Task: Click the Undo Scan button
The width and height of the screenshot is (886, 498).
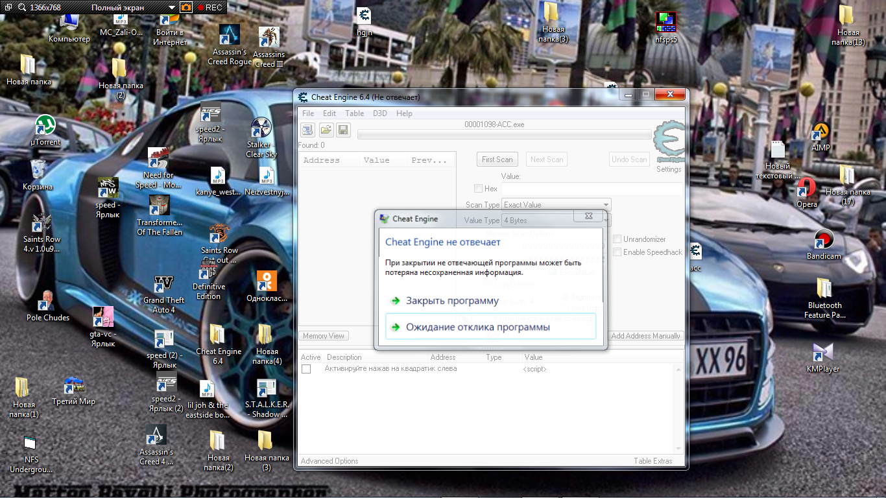Action: pyautogui.click(x=630, y=160)
